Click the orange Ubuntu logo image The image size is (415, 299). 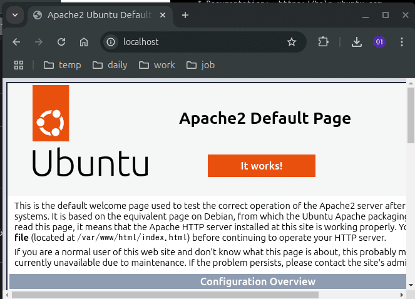pos(51,113)
